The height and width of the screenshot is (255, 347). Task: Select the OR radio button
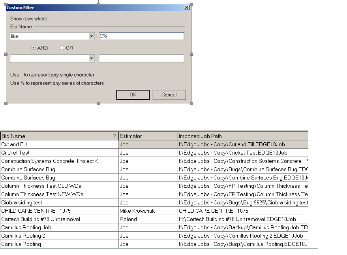[62, 48]
